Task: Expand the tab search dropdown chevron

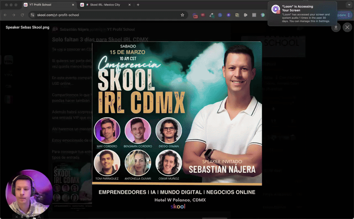Action: tap(349, 4)
